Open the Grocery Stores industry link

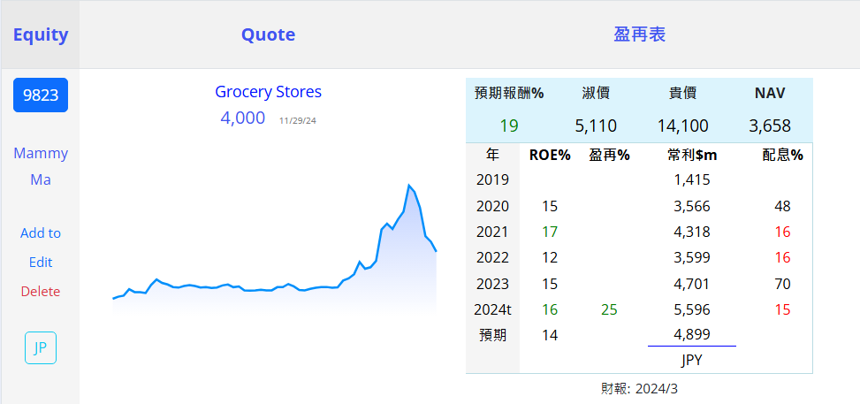[x=268, y=92]
